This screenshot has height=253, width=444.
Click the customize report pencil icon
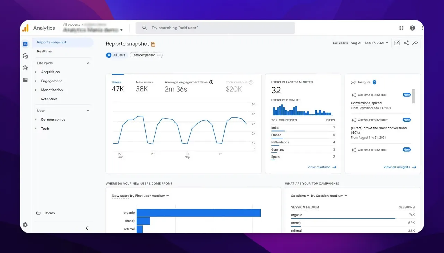[x=397, y=43]
